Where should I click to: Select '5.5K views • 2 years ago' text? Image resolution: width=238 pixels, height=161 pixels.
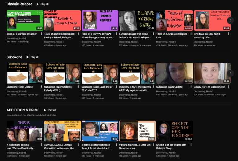click(x=168, y=156)
